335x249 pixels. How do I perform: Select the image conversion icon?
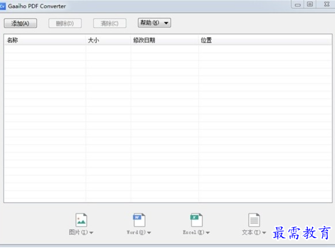pos(81,220)
